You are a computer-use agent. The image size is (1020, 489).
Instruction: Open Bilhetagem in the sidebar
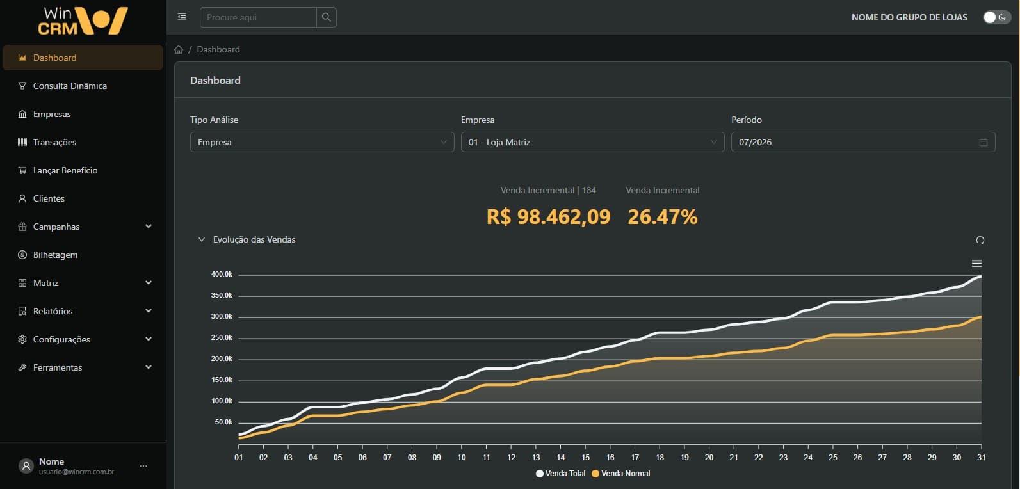click(83, 255)
